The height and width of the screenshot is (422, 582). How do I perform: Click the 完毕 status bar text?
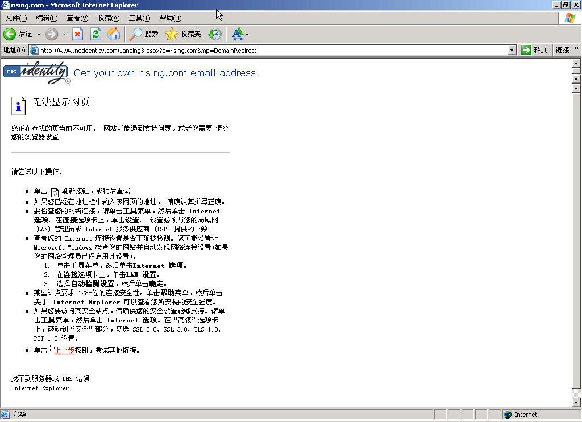click(x=19, y=414)
